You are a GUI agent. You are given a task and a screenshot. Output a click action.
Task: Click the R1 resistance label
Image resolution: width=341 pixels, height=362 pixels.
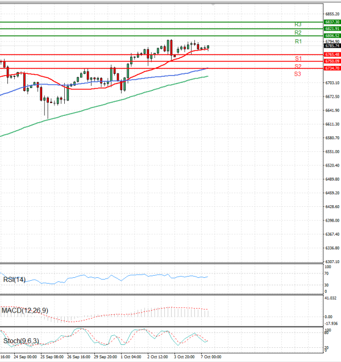coord(298,42)
